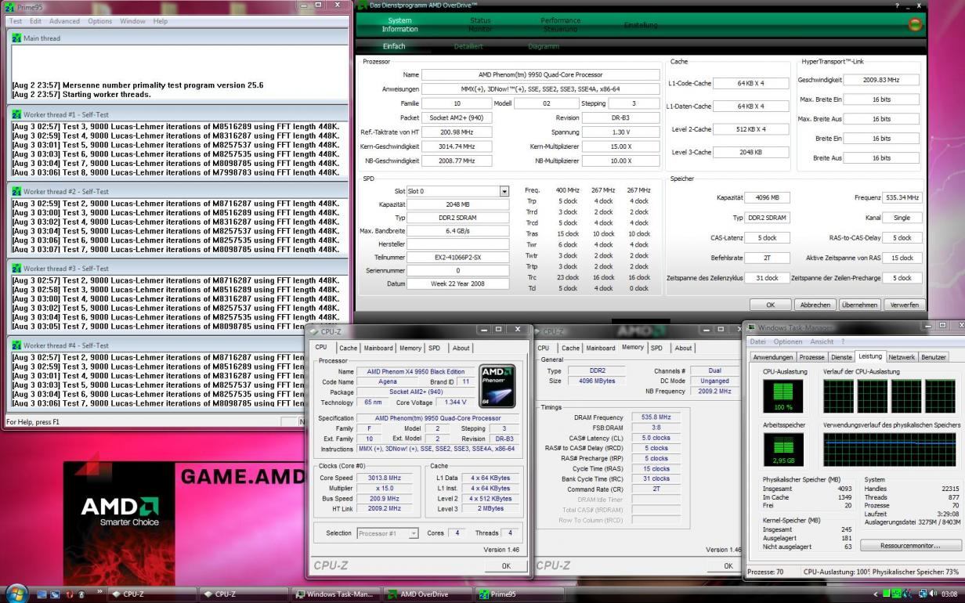Switch to the Diagramm sub-tab in AMD OverDrive
This screenshot has width=965, height=603.
tap(544, 46)
